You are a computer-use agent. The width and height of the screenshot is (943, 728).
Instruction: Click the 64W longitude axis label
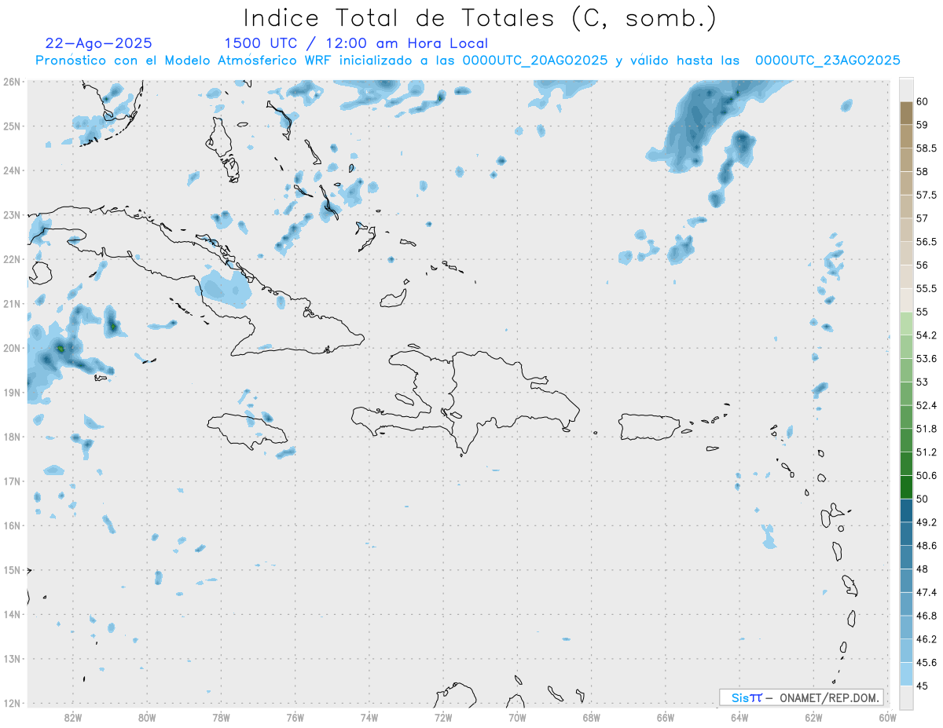[x=739, y=717]
